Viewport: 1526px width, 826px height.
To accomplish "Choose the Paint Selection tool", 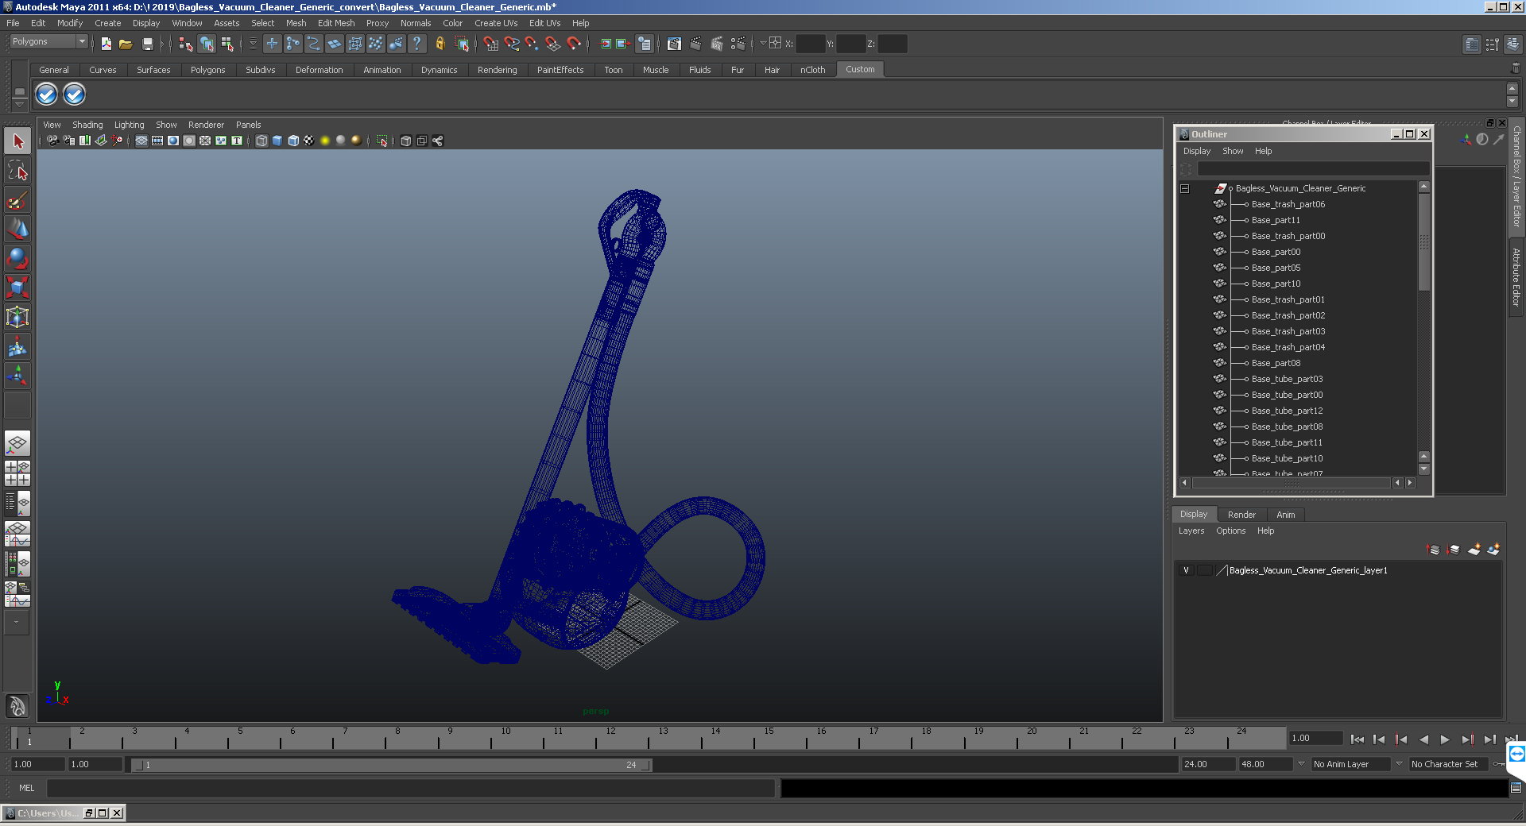I will click(x=17, y=199).
